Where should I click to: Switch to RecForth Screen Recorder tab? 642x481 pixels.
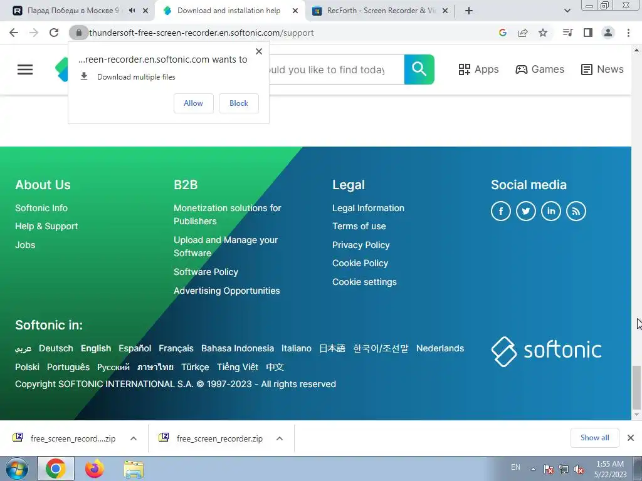[381, 11]
